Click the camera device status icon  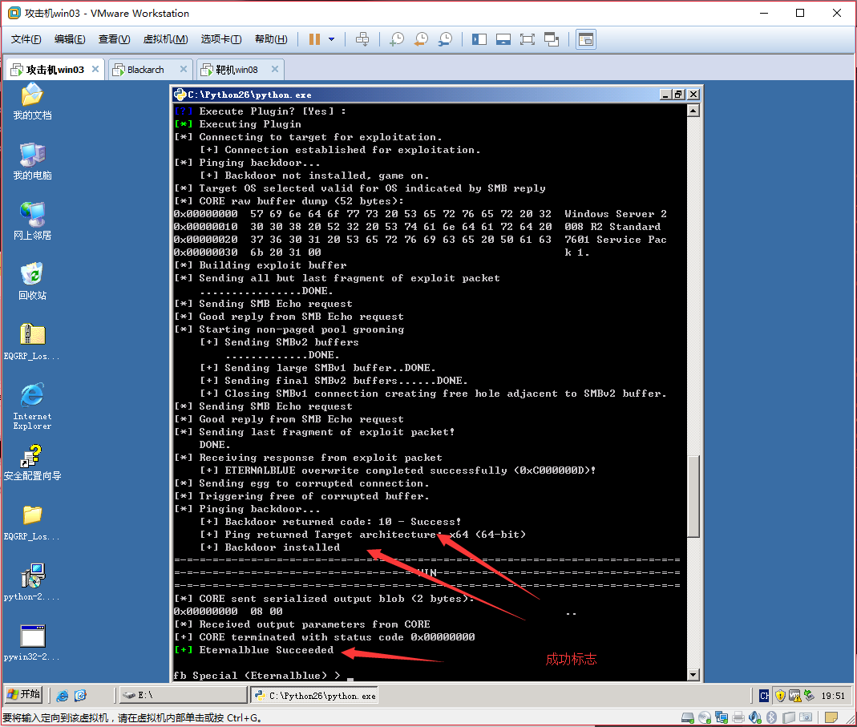806,717
